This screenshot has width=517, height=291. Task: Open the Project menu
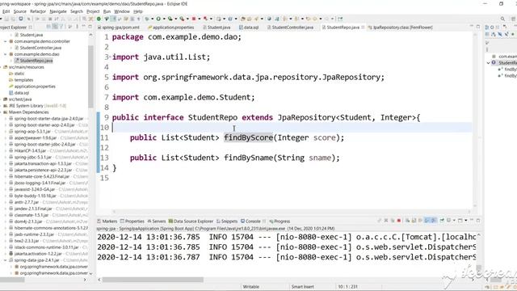pos(93,11)
